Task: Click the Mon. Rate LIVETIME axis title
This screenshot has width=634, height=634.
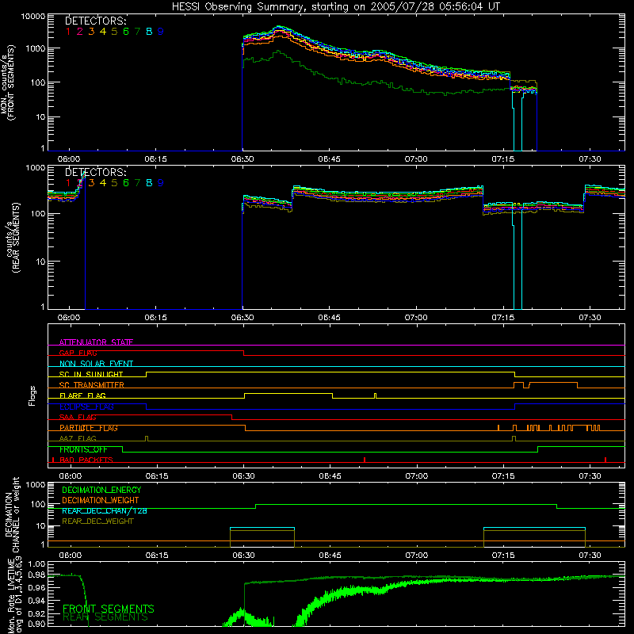Action: 14,595
